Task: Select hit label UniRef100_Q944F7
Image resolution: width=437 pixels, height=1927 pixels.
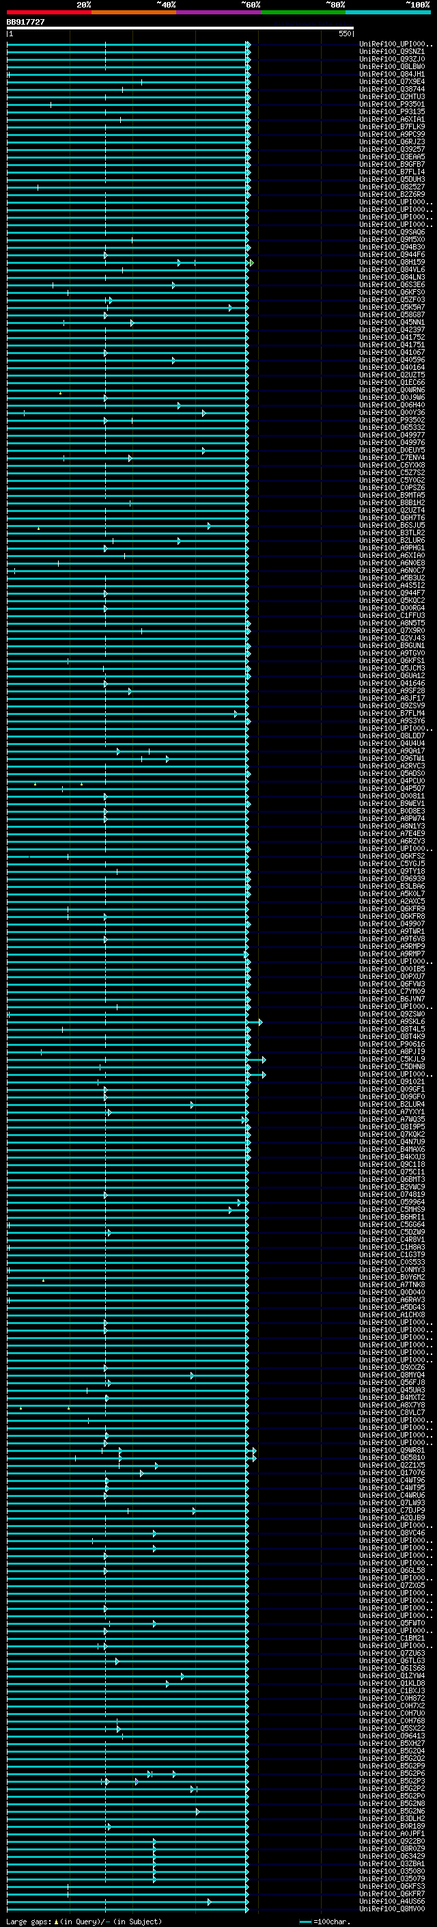Action: pyautogui.click(x=392, y=593)
